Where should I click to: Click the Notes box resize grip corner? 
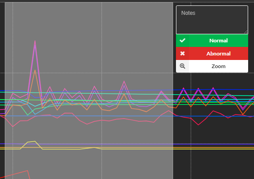click(x=246, y=32)
